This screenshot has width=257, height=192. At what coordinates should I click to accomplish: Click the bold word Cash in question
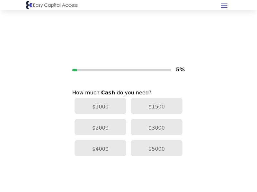tap(108, 93)
